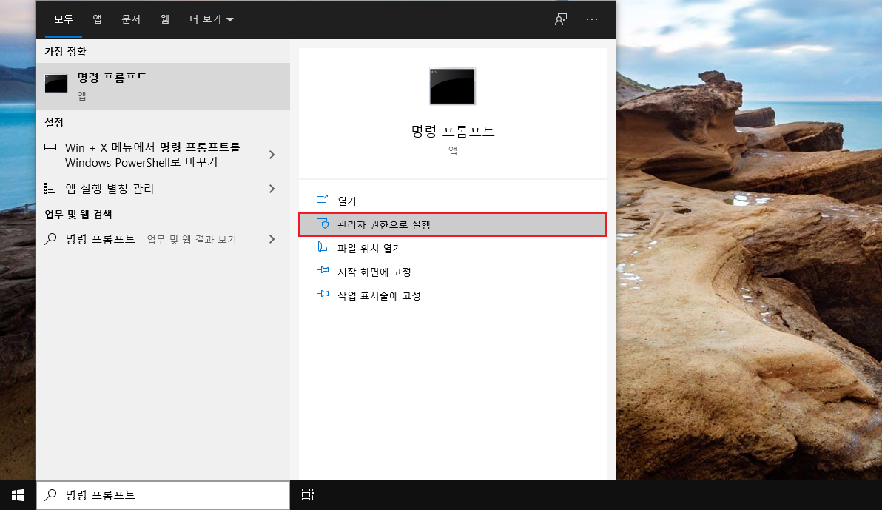Image resolution: width=882 pixels, height=510 pixels.
Task: Open the Task View icon on taskbar
Action: [x=307, y=494]
